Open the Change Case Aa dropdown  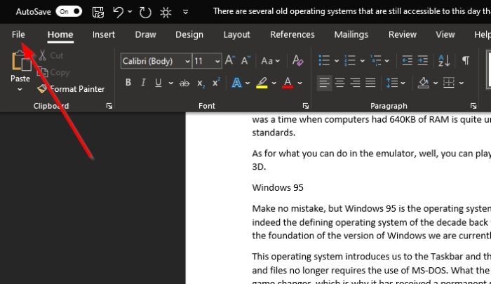click(271, 61)
